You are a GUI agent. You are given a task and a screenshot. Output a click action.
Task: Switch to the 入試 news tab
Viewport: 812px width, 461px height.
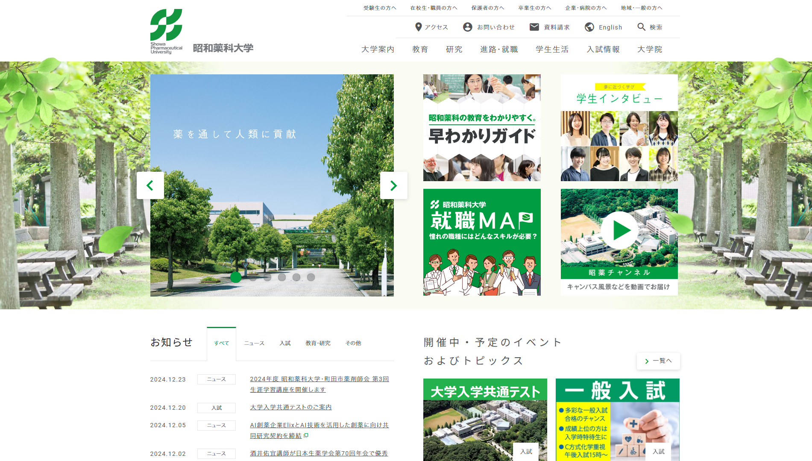[285, 343]
